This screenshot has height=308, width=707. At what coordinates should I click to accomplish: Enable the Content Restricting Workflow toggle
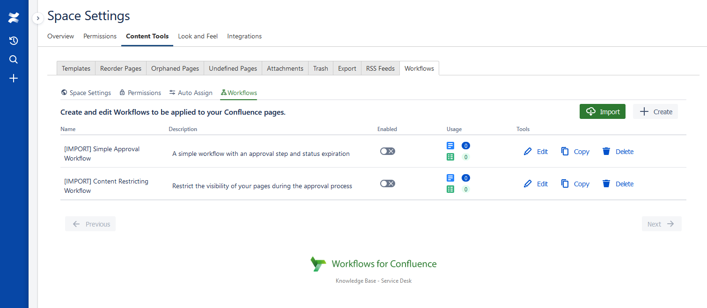pos(387,183)
